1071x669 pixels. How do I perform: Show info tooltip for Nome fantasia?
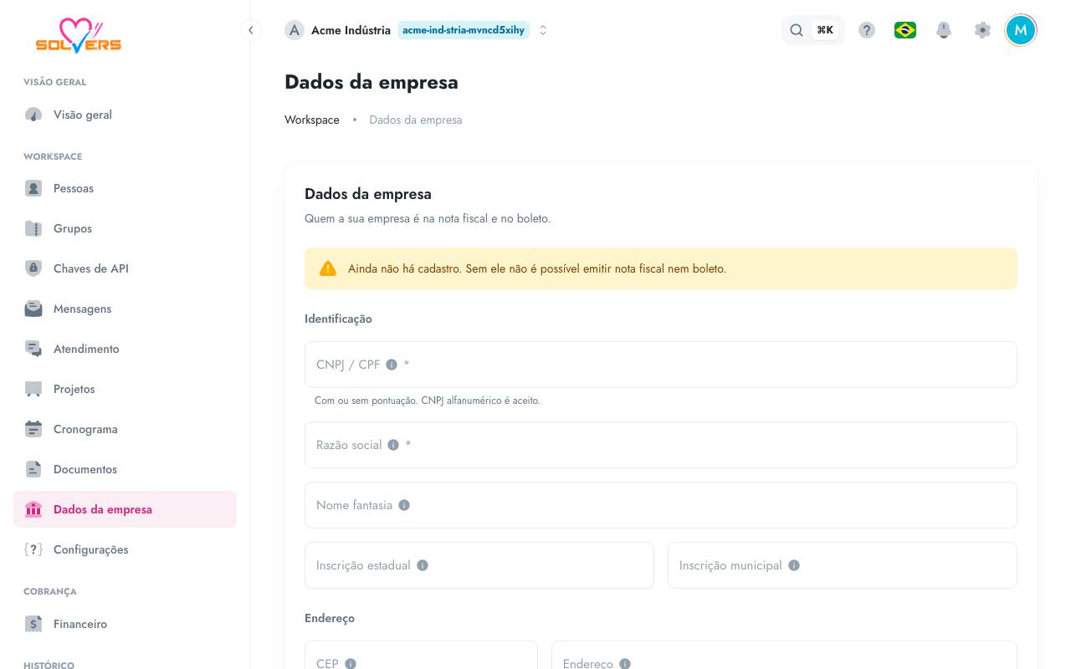(x=404, y=505)
